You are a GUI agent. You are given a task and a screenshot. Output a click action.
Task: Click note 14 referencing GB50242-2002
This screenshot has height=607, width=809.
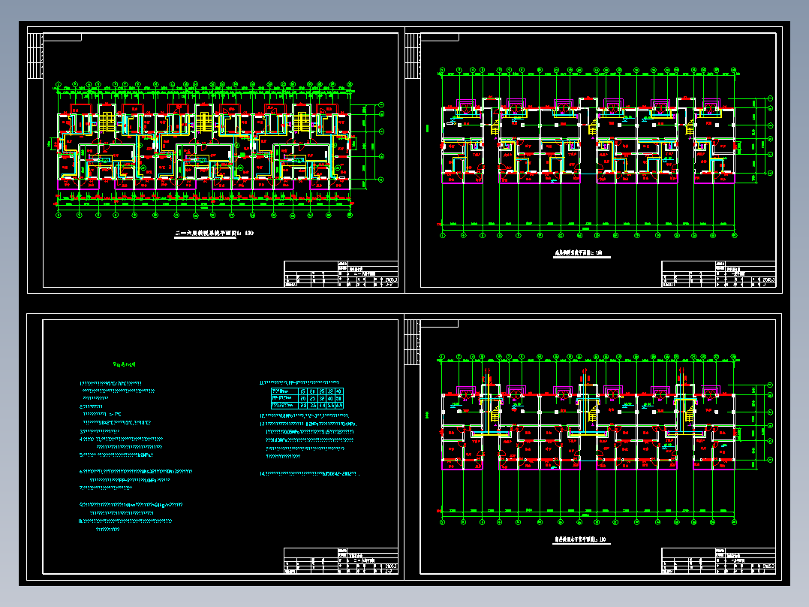coord(309,474)
